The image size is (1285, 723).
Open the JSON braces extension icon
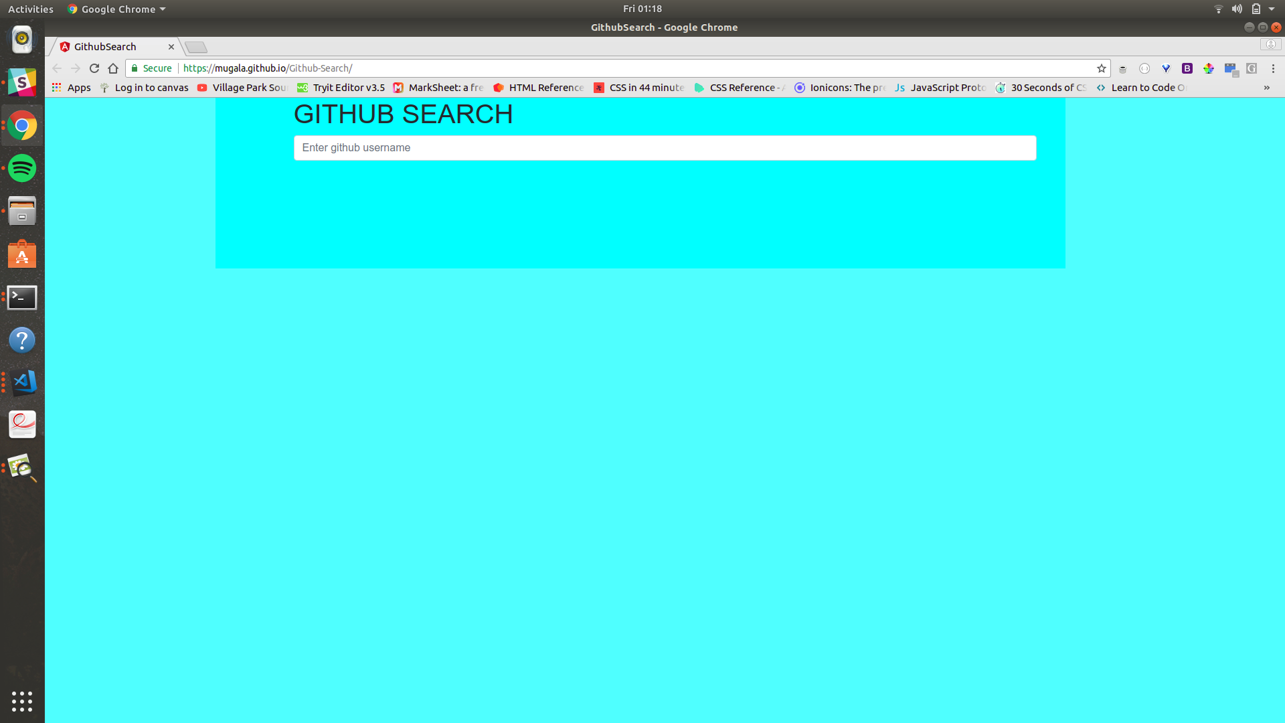(x=1144, y=68)
